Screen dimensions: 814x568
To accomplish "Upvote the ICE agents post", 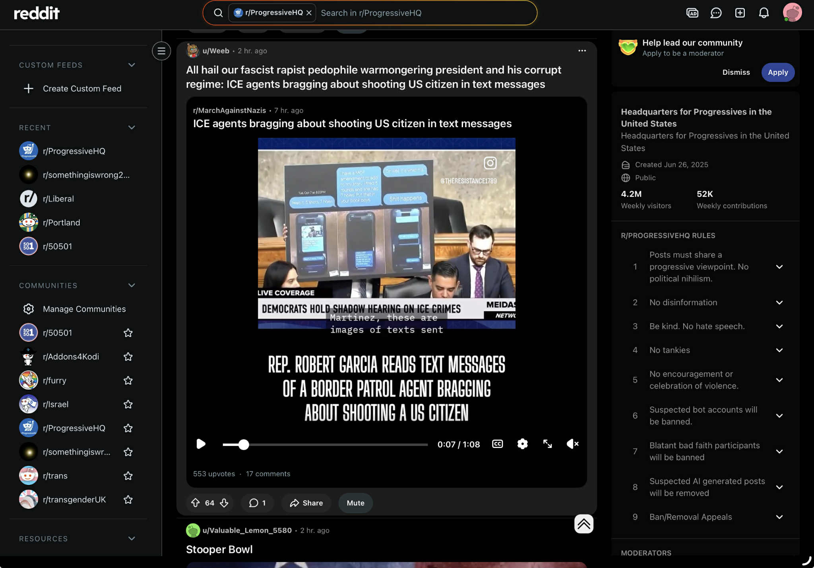I will pos(195,503).
